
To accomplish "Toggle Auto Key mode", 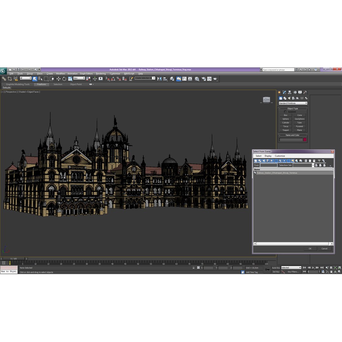I will 276,268.
